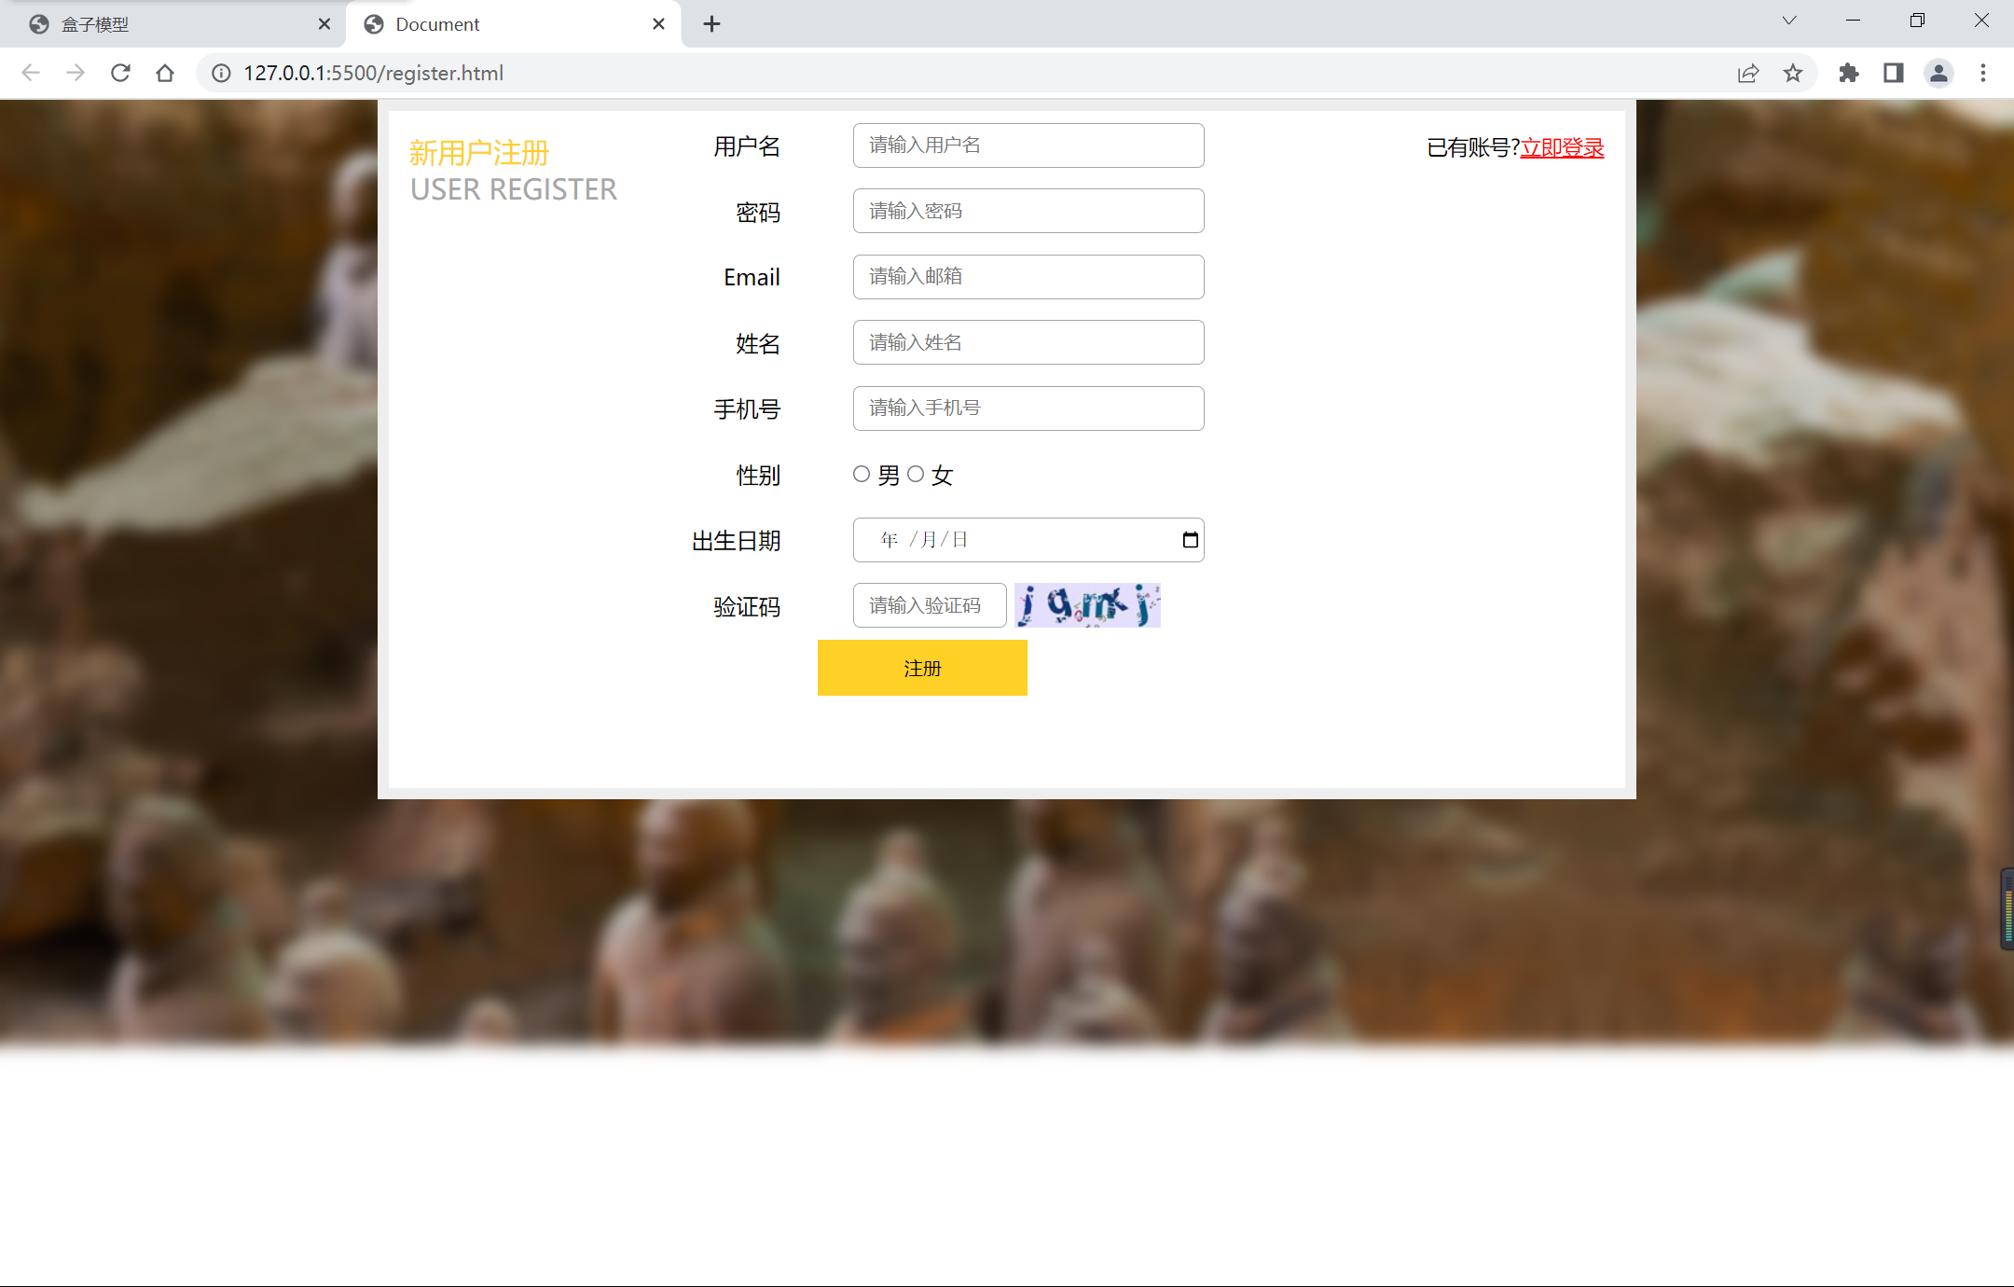Close the Document tab
Image resolution: width=2014 pixels, height=1287 pixels.
click(658, 24)
